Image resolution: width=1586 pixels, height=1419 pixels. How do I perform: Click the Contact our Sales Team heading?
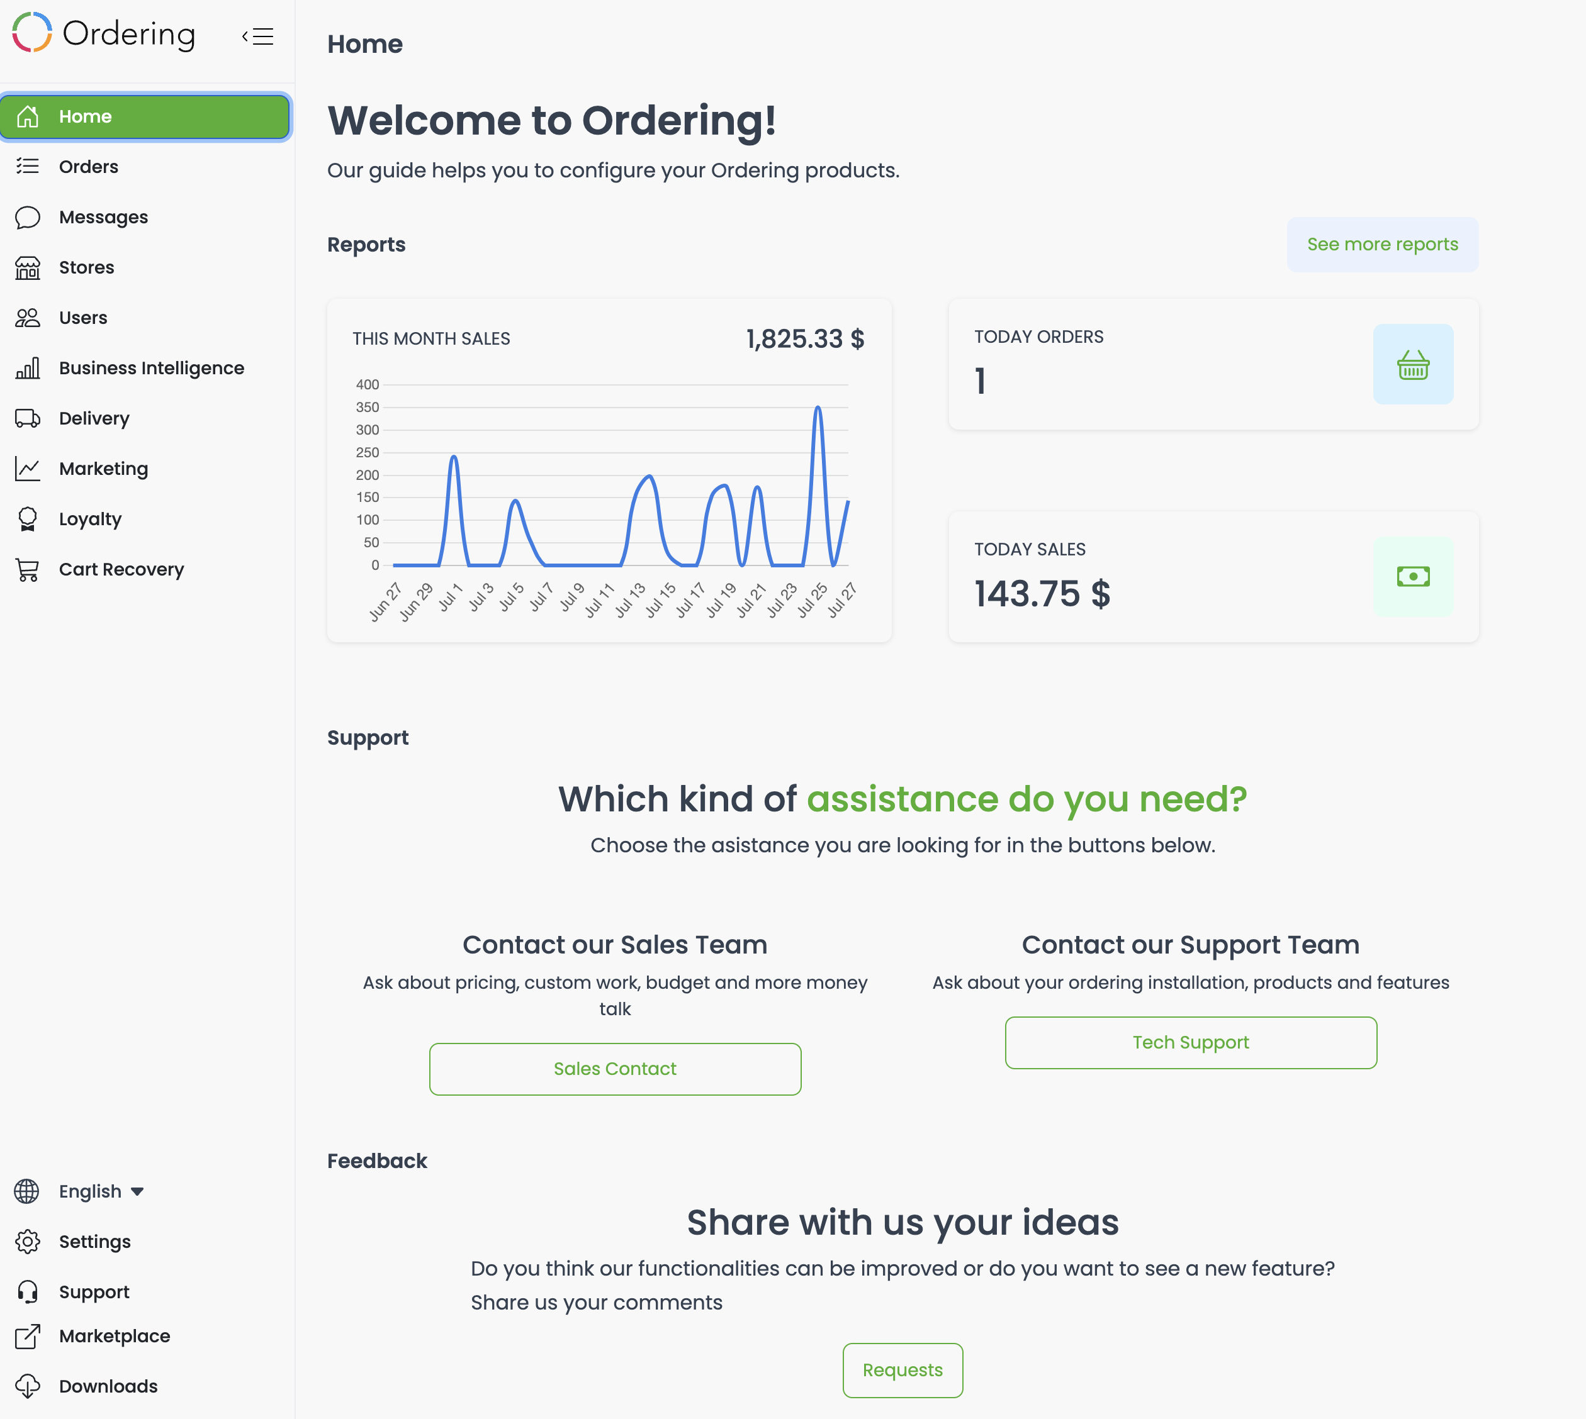[x=615, y=944]
